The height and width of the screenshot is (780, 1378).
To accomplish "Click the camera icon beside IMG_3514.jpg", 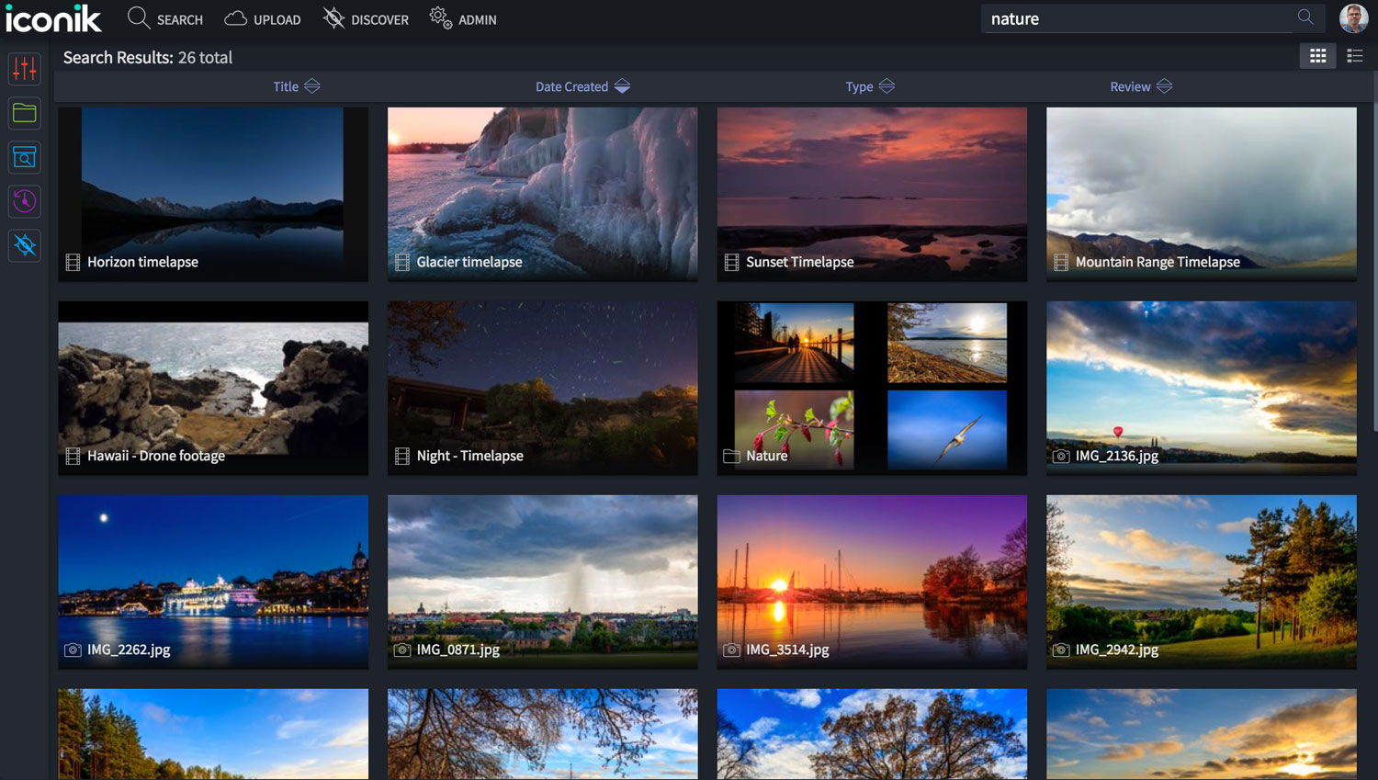I will point(731,650).
